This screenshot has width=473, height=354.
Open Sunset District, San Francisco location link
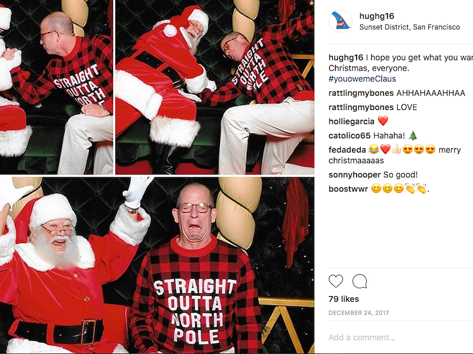click(x=409, y=27)
